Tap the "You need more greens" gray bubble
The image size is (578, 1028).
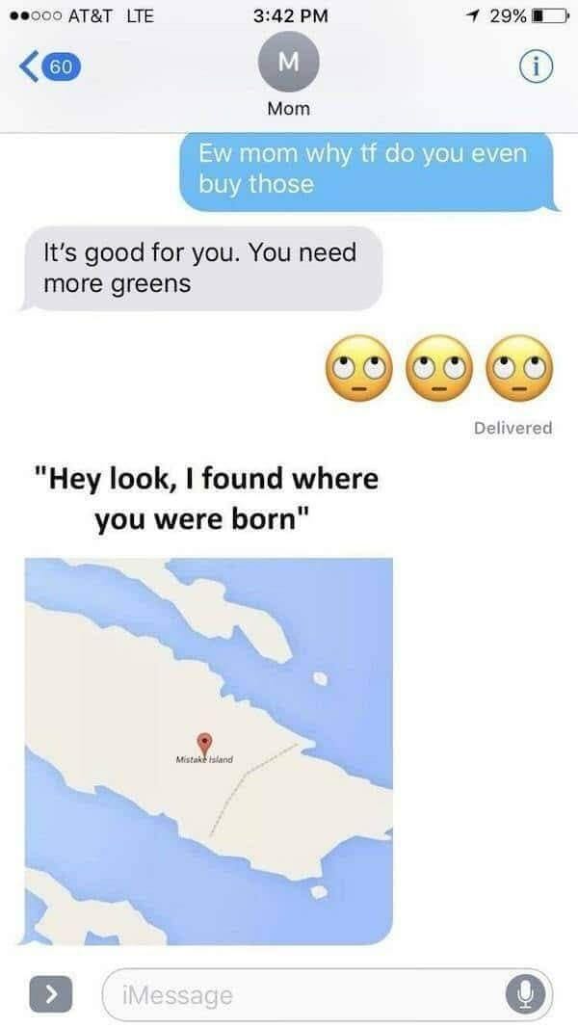(x=201, y=268)
